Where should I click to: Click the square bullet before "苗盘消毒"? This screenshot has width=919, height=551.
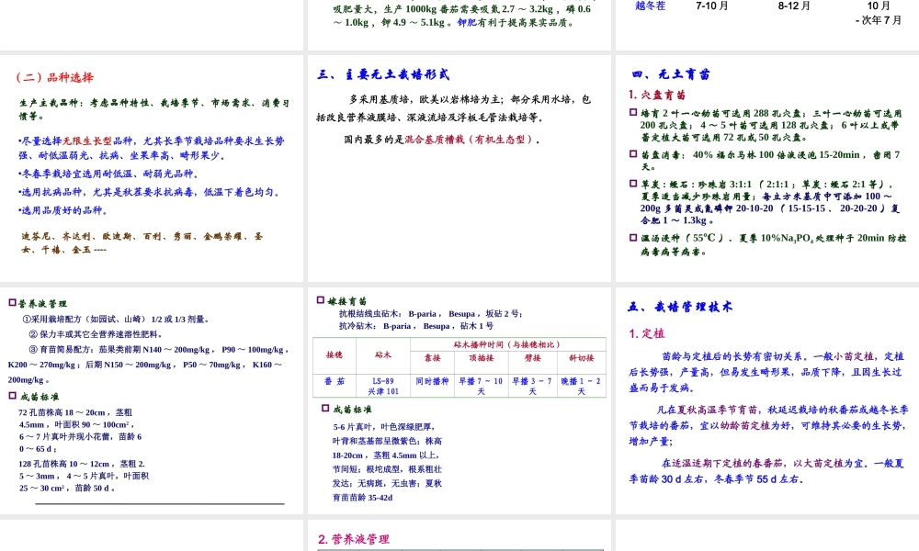633,154
